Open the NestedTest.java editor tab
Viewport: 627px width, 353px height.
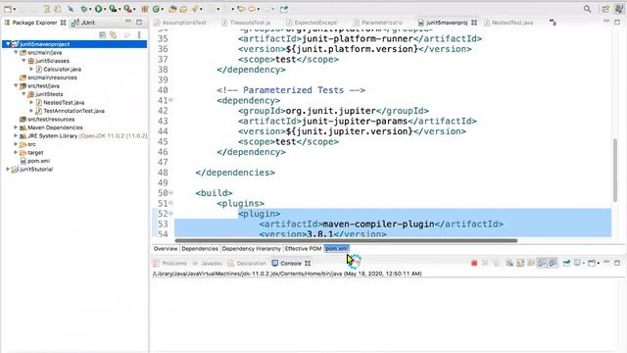508,23
